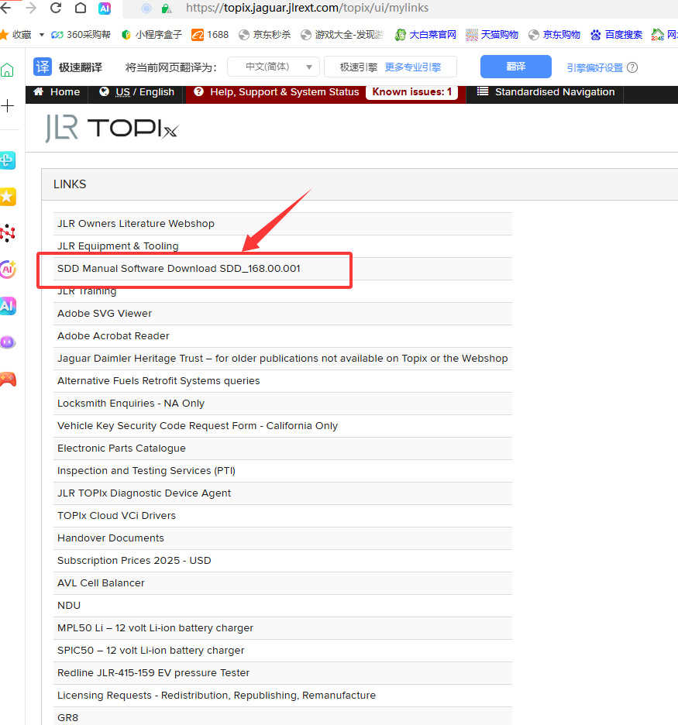This screenshot has height=725, width=678.
Task: Click the 更多专业引擎 link
Action: coord(412,67)
